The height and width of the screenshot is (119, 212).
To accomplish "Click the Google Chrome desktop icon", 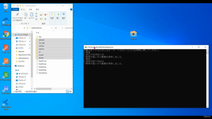I will tap(6, 34).
